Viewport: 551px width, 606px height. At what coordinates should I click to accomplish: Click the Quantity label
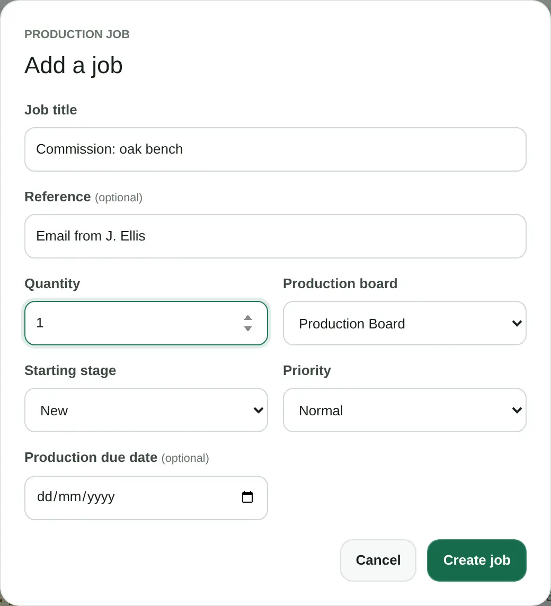point(52,284)
